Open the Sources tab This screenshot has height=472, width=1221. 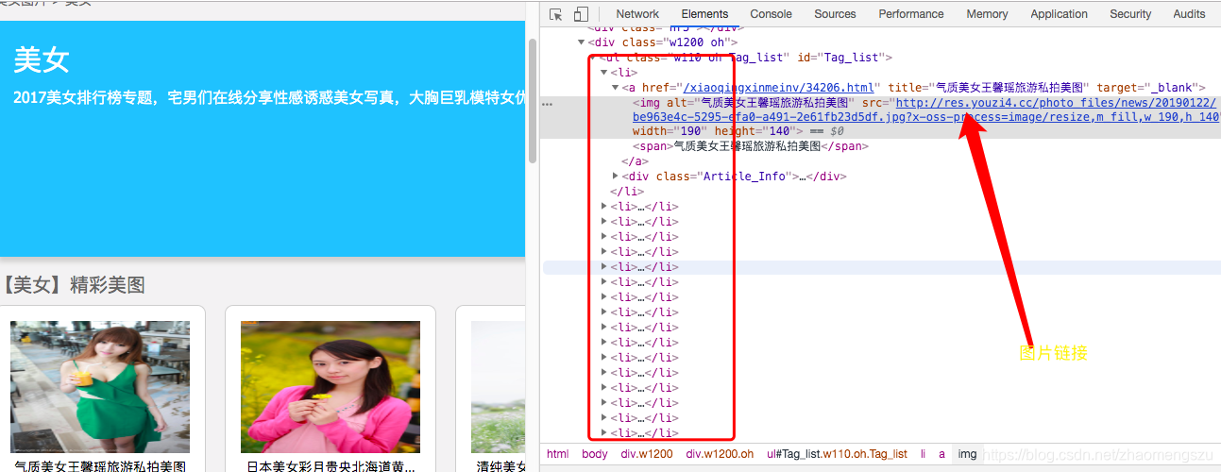[835, 14]
